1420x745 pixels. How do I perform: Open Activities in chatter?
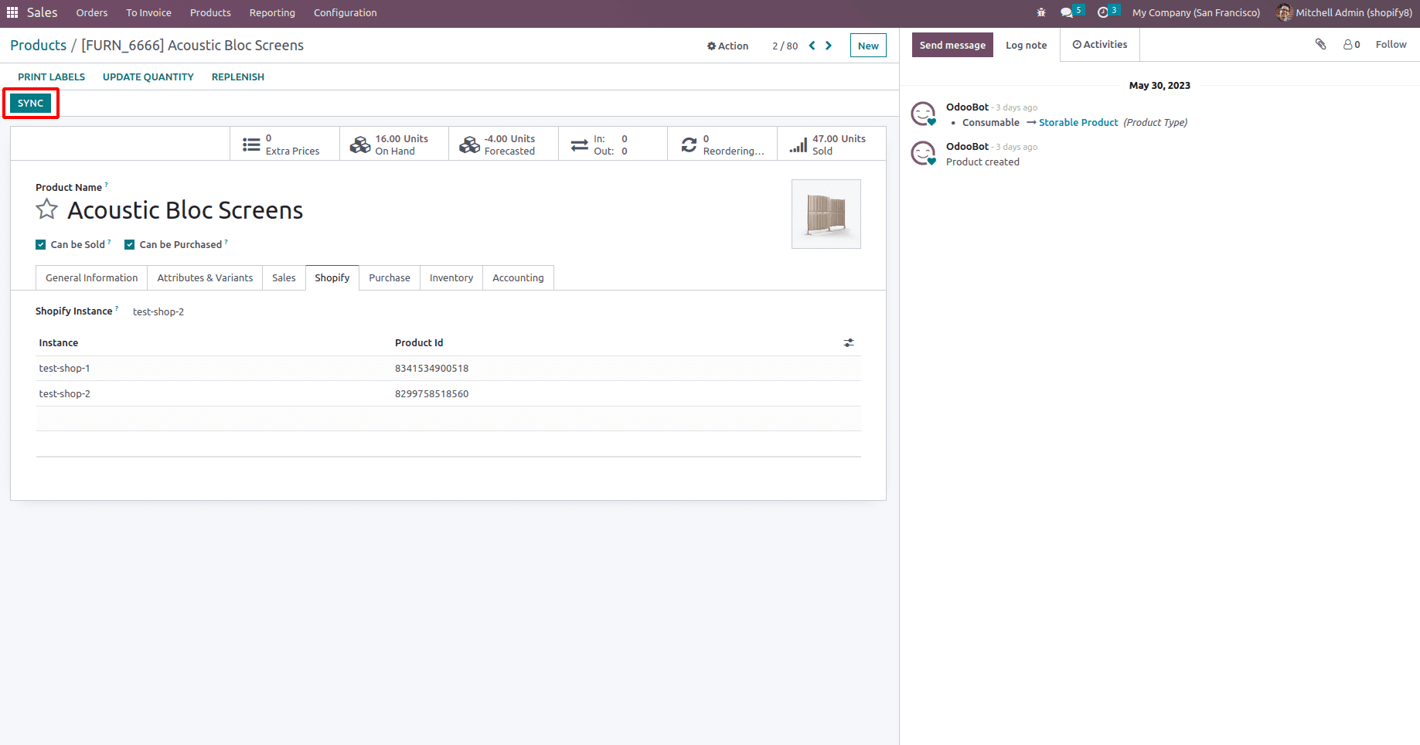click(1100, 45)
